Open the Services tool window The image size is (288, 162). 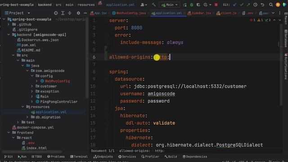(x=127, y=157)
